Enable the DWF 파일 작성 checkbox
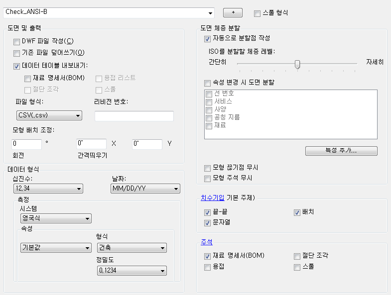 pos(17,41)
